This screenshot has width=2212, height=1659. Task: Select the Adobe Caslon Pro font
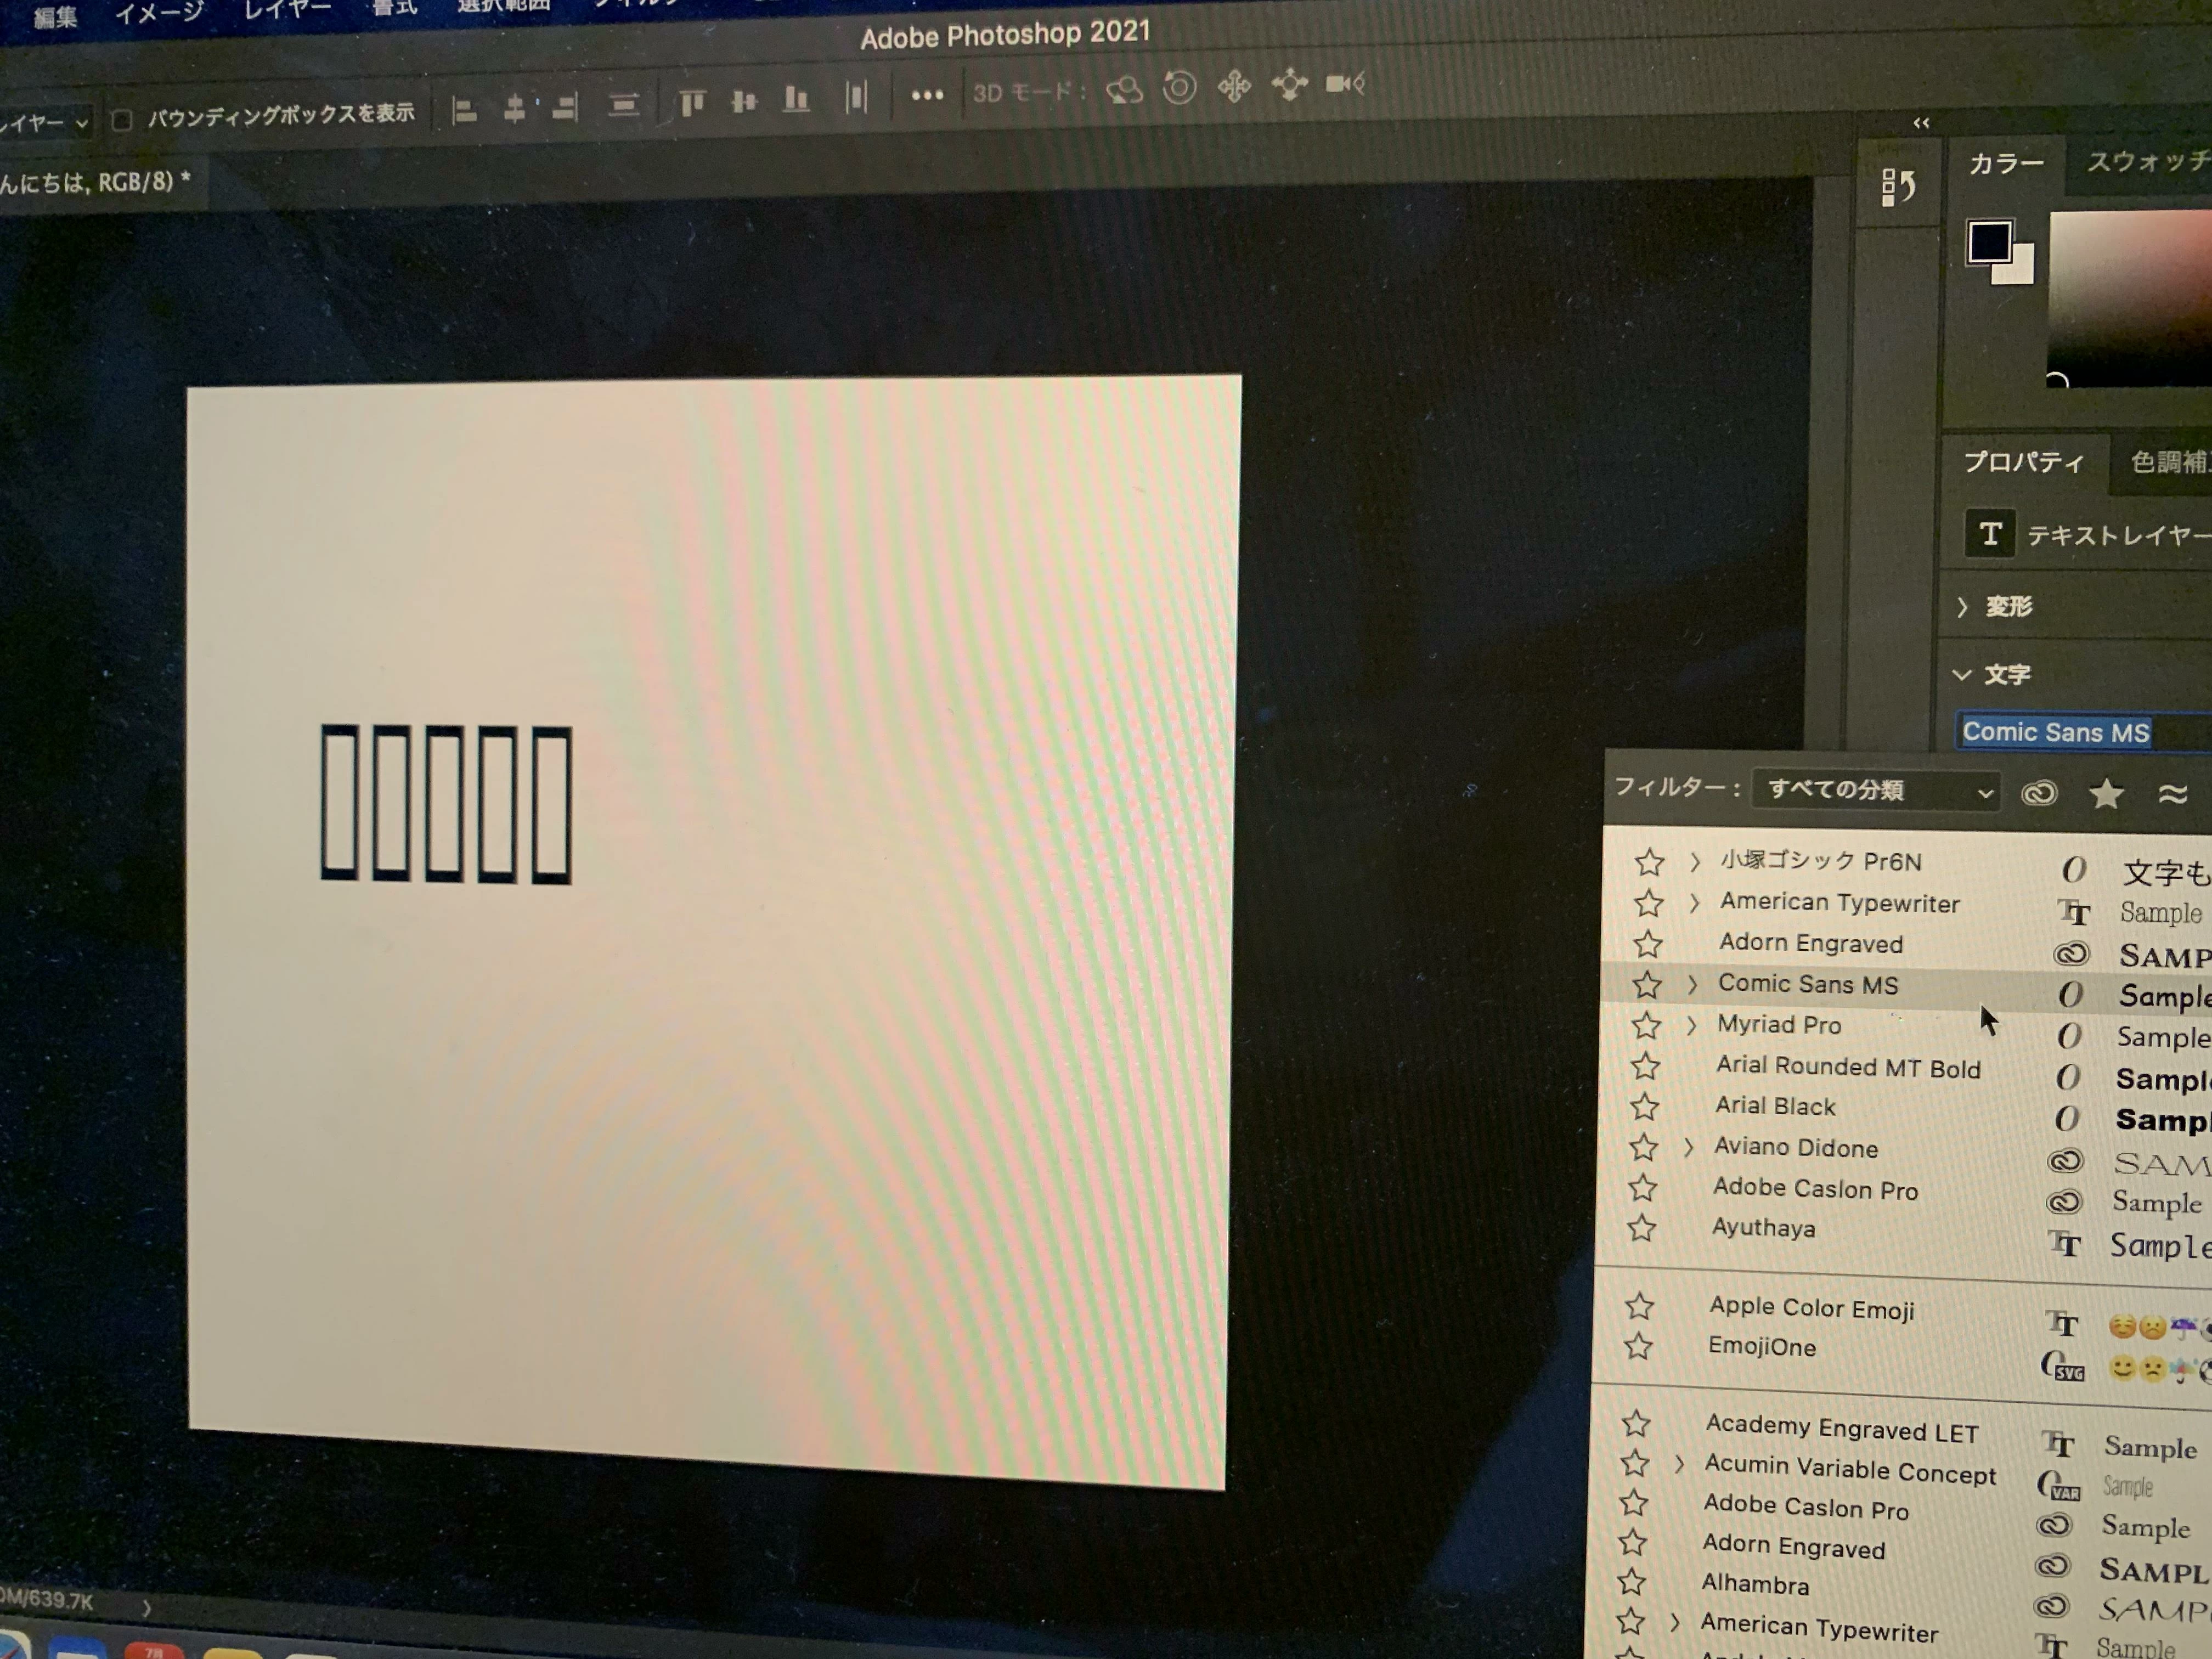pyautogui.click(x=1815, y=1189)
